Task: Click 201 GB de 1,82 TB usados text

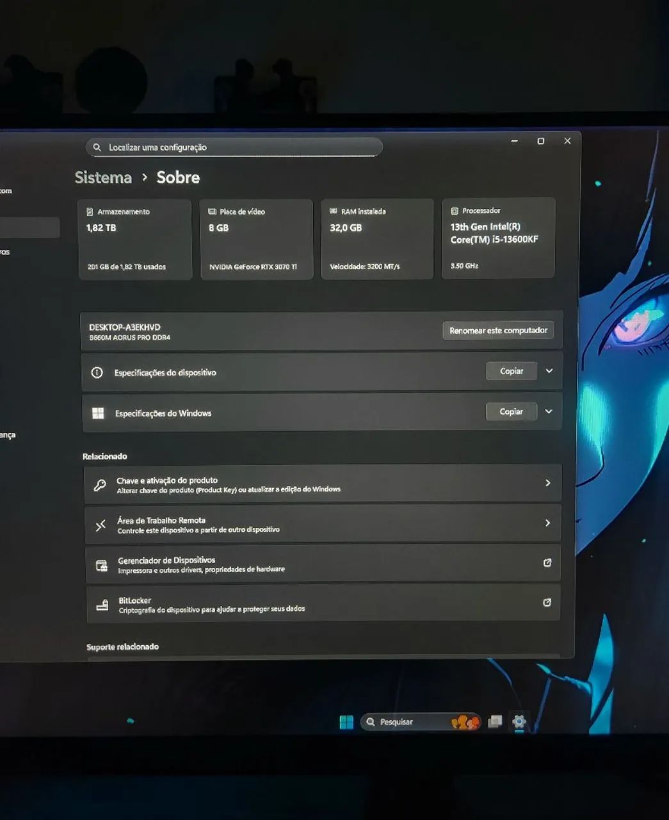Action: 127,266
